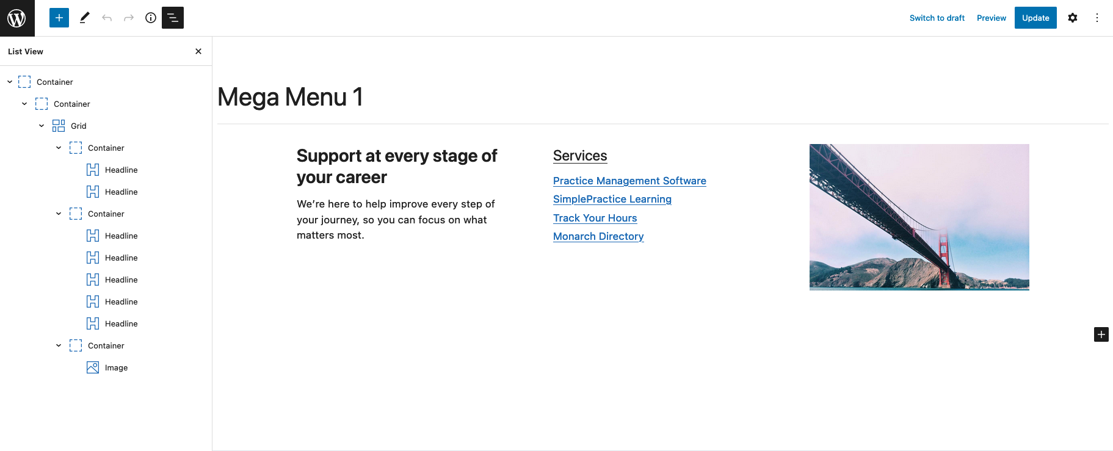
Task: Open the three-dot Options menu
Action: click(x=1097, y=18)
